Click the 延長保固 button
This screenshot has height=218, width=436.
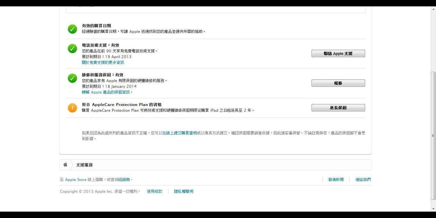pos(338,108)
